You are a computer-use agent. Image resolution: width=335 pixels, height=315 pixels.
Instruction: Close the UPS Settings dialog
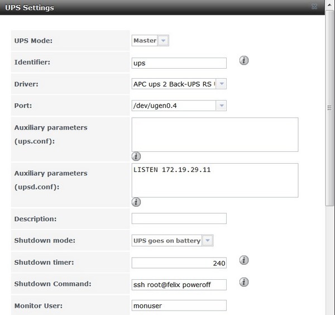315,7
